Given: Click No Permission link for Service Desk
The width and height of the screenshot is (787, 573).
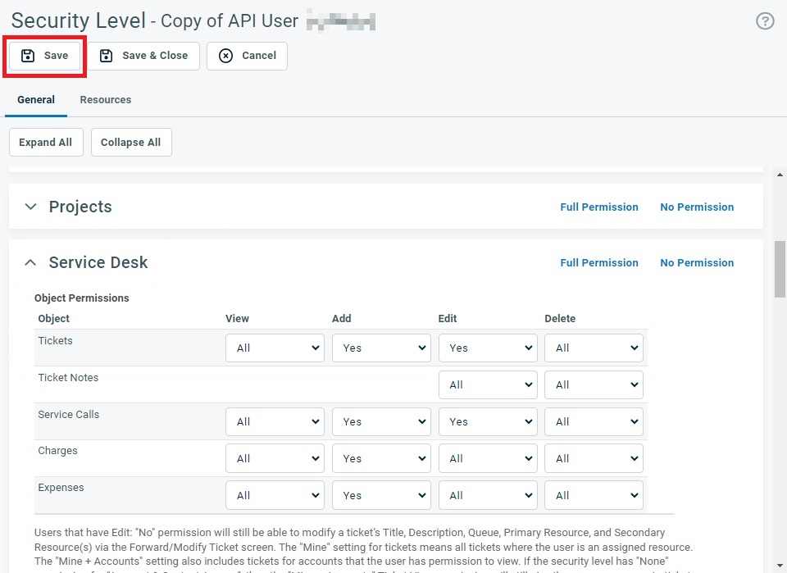Looking at the screenshot, I should pyautogui.click(x=697, y=263).
